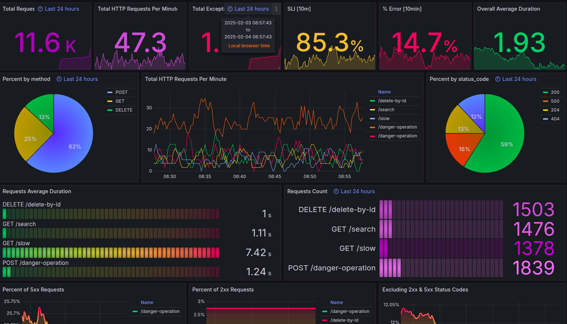Click the 85.3% SLI value
Image resolution: width=567 pixels, height=324 pixels.
[330, 43]
